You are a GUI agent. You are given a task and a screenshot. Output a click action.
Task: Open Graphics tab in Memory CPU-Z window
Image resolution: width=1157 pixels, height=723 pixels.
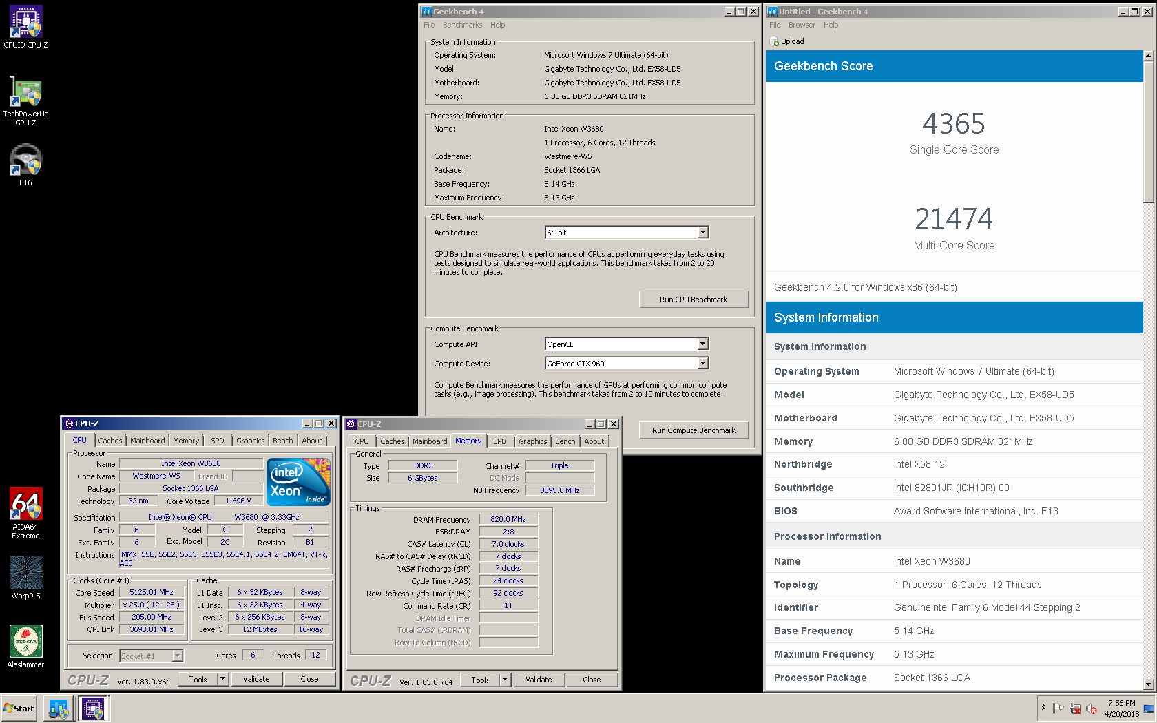click(533, 441)
